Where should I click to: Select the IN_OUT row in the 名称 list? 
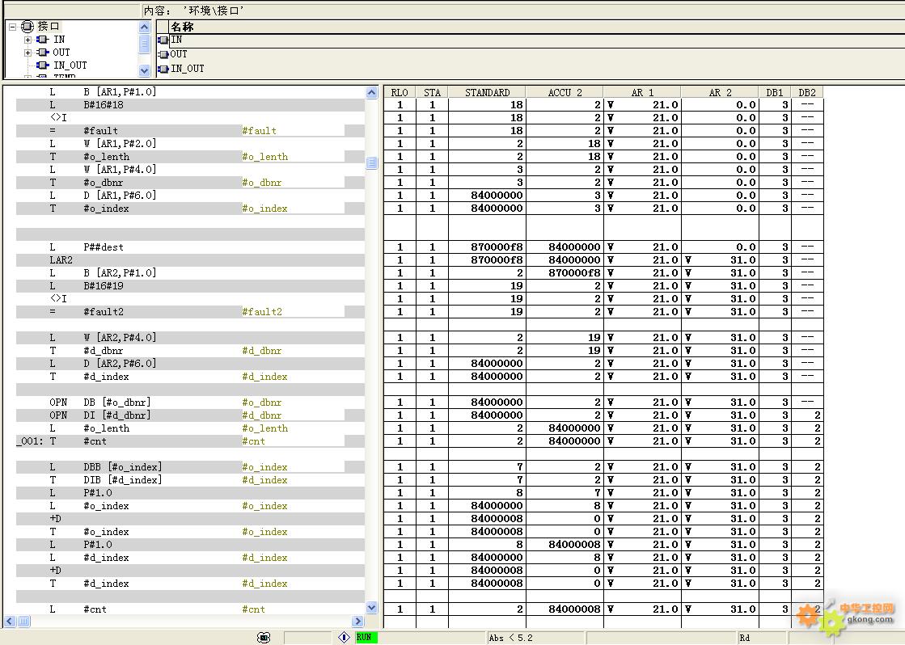530,69
